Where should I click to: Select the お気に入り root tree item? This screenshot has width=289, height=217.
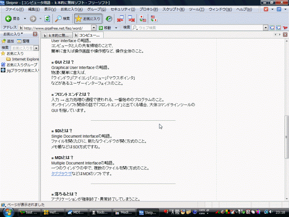click(x=12, y=53)
